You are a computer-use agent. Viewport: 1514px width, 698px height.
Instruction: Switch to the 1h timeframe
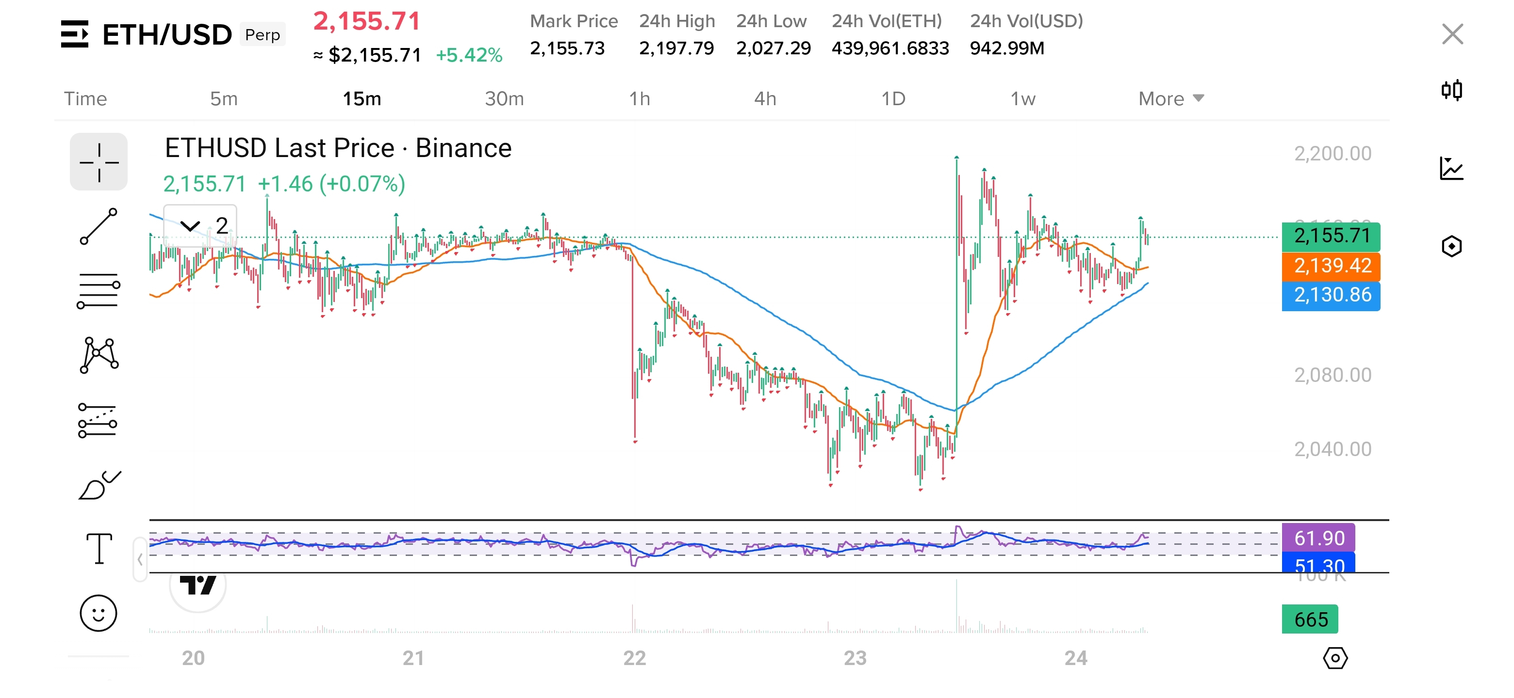click(x=640, y=98)
